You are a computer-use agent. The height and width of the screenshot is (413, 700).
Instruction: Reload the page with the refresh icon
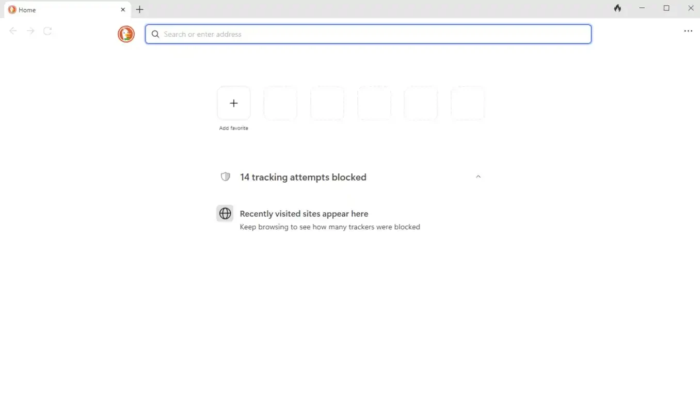[47, 31]
